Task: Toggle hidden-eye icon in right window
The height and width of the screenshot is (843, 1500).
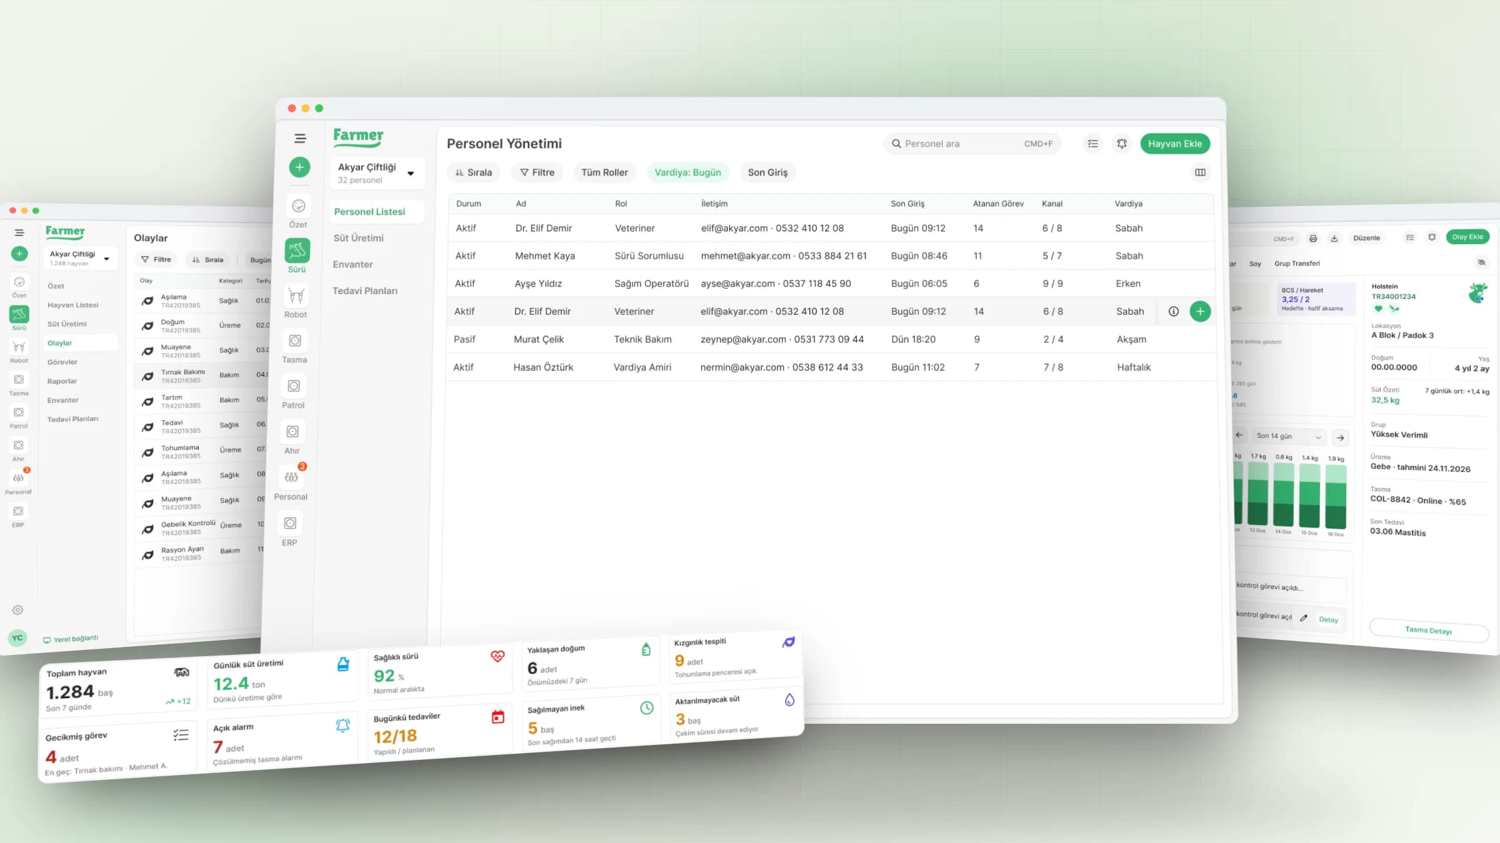Action: pyautogui.click(x=1481, y=262)
